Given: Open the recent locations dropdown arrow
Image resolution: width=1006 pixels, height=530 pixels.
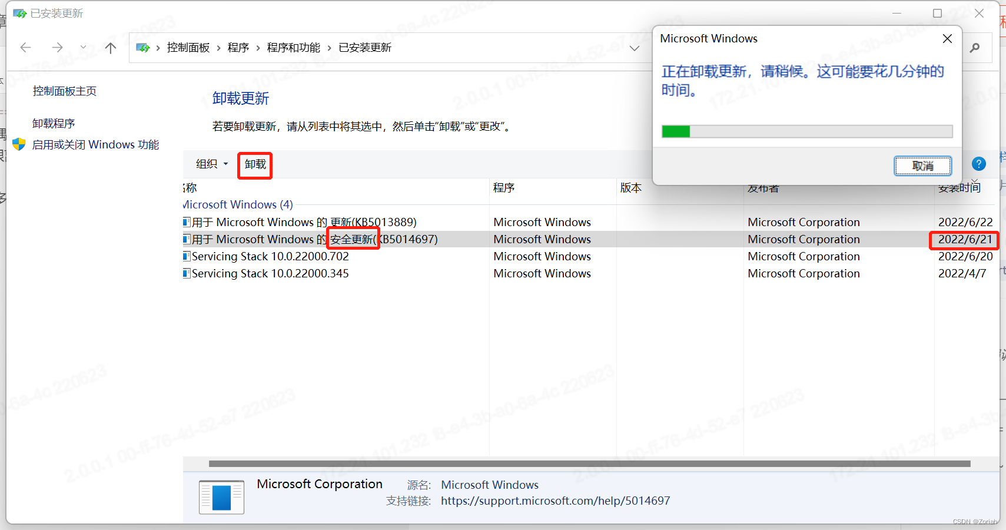Looking at the screenshot, I should click(83, 48).
